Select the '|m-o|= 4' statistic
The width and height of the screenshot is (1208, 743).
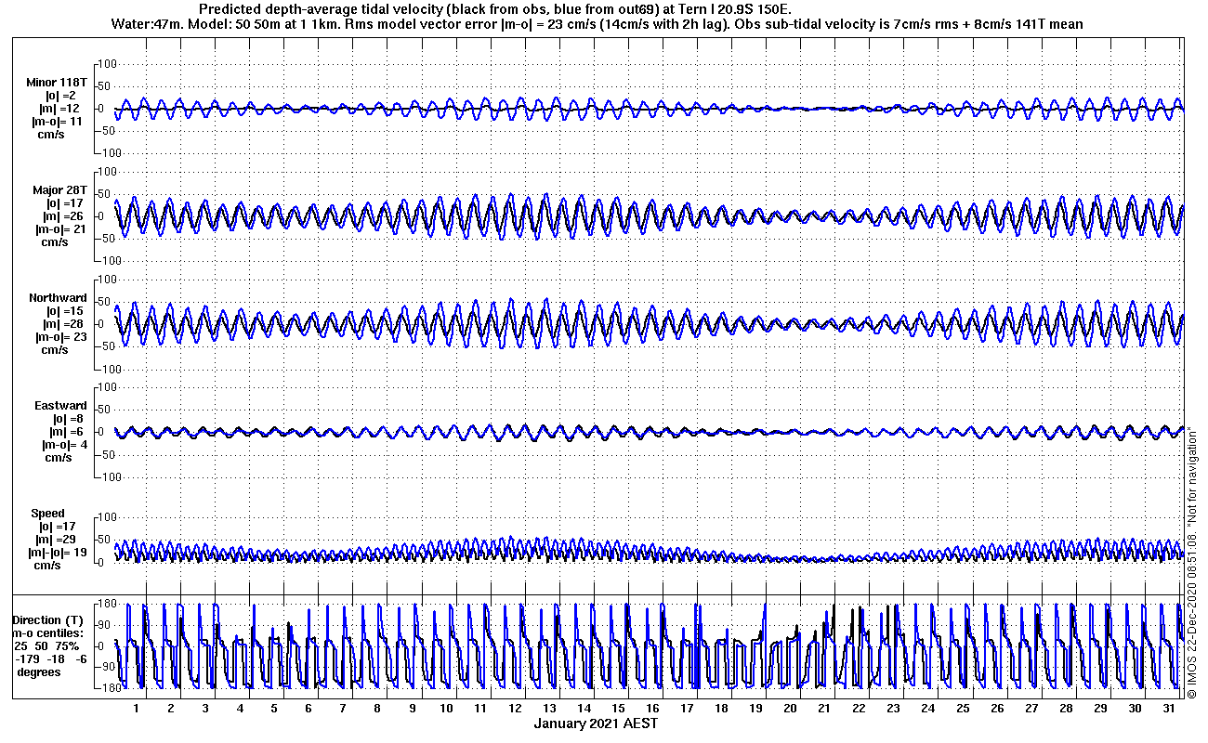coord(63,445)
